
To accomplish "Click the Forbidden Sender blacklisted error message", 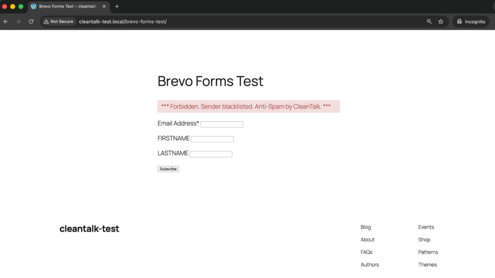I will (249, 107).
